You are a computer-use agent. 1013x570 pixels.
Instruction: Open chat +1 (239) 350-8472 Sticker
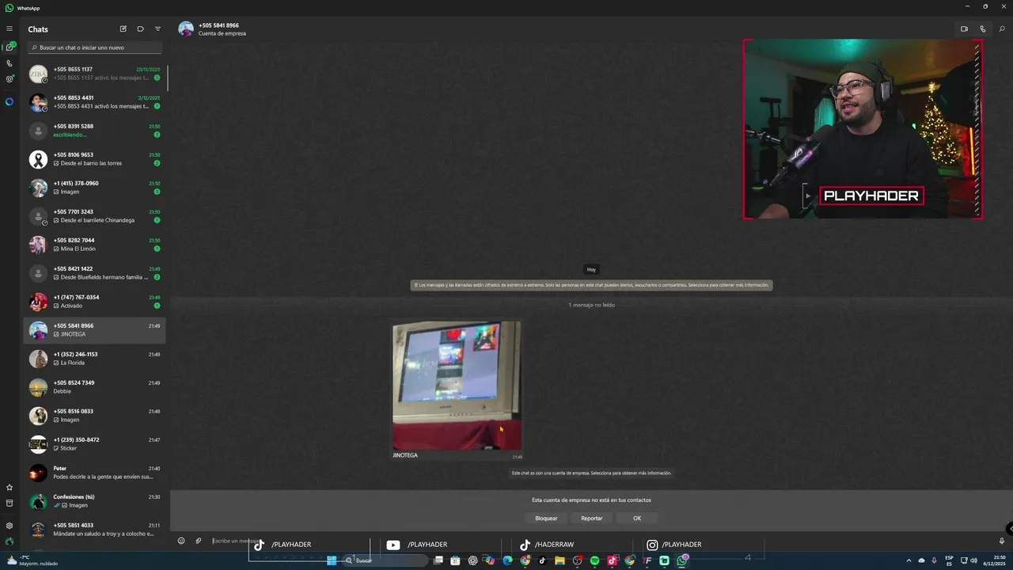click(x=95, y=444)
